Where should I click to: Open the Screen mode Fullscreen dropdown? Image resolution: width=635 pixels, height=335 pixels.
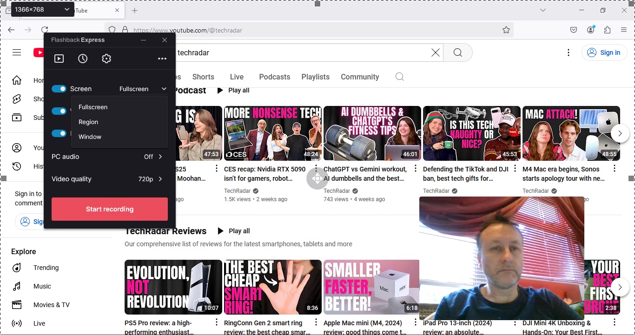[143, 89]
